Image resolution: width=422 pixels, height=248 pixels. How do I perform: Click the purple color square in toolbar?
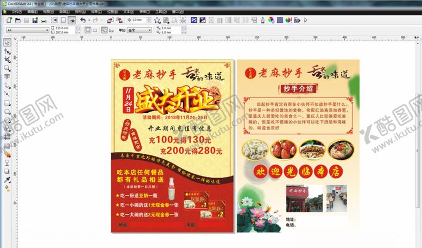(x=280, y=20)
